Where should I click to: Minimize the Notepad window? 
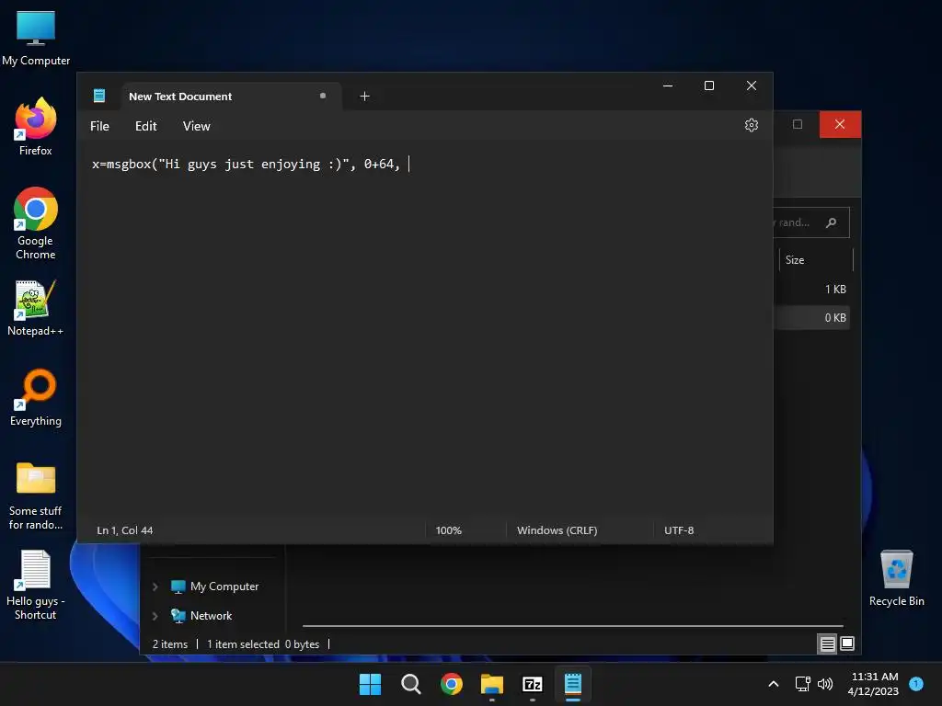[x=668, y=85]
